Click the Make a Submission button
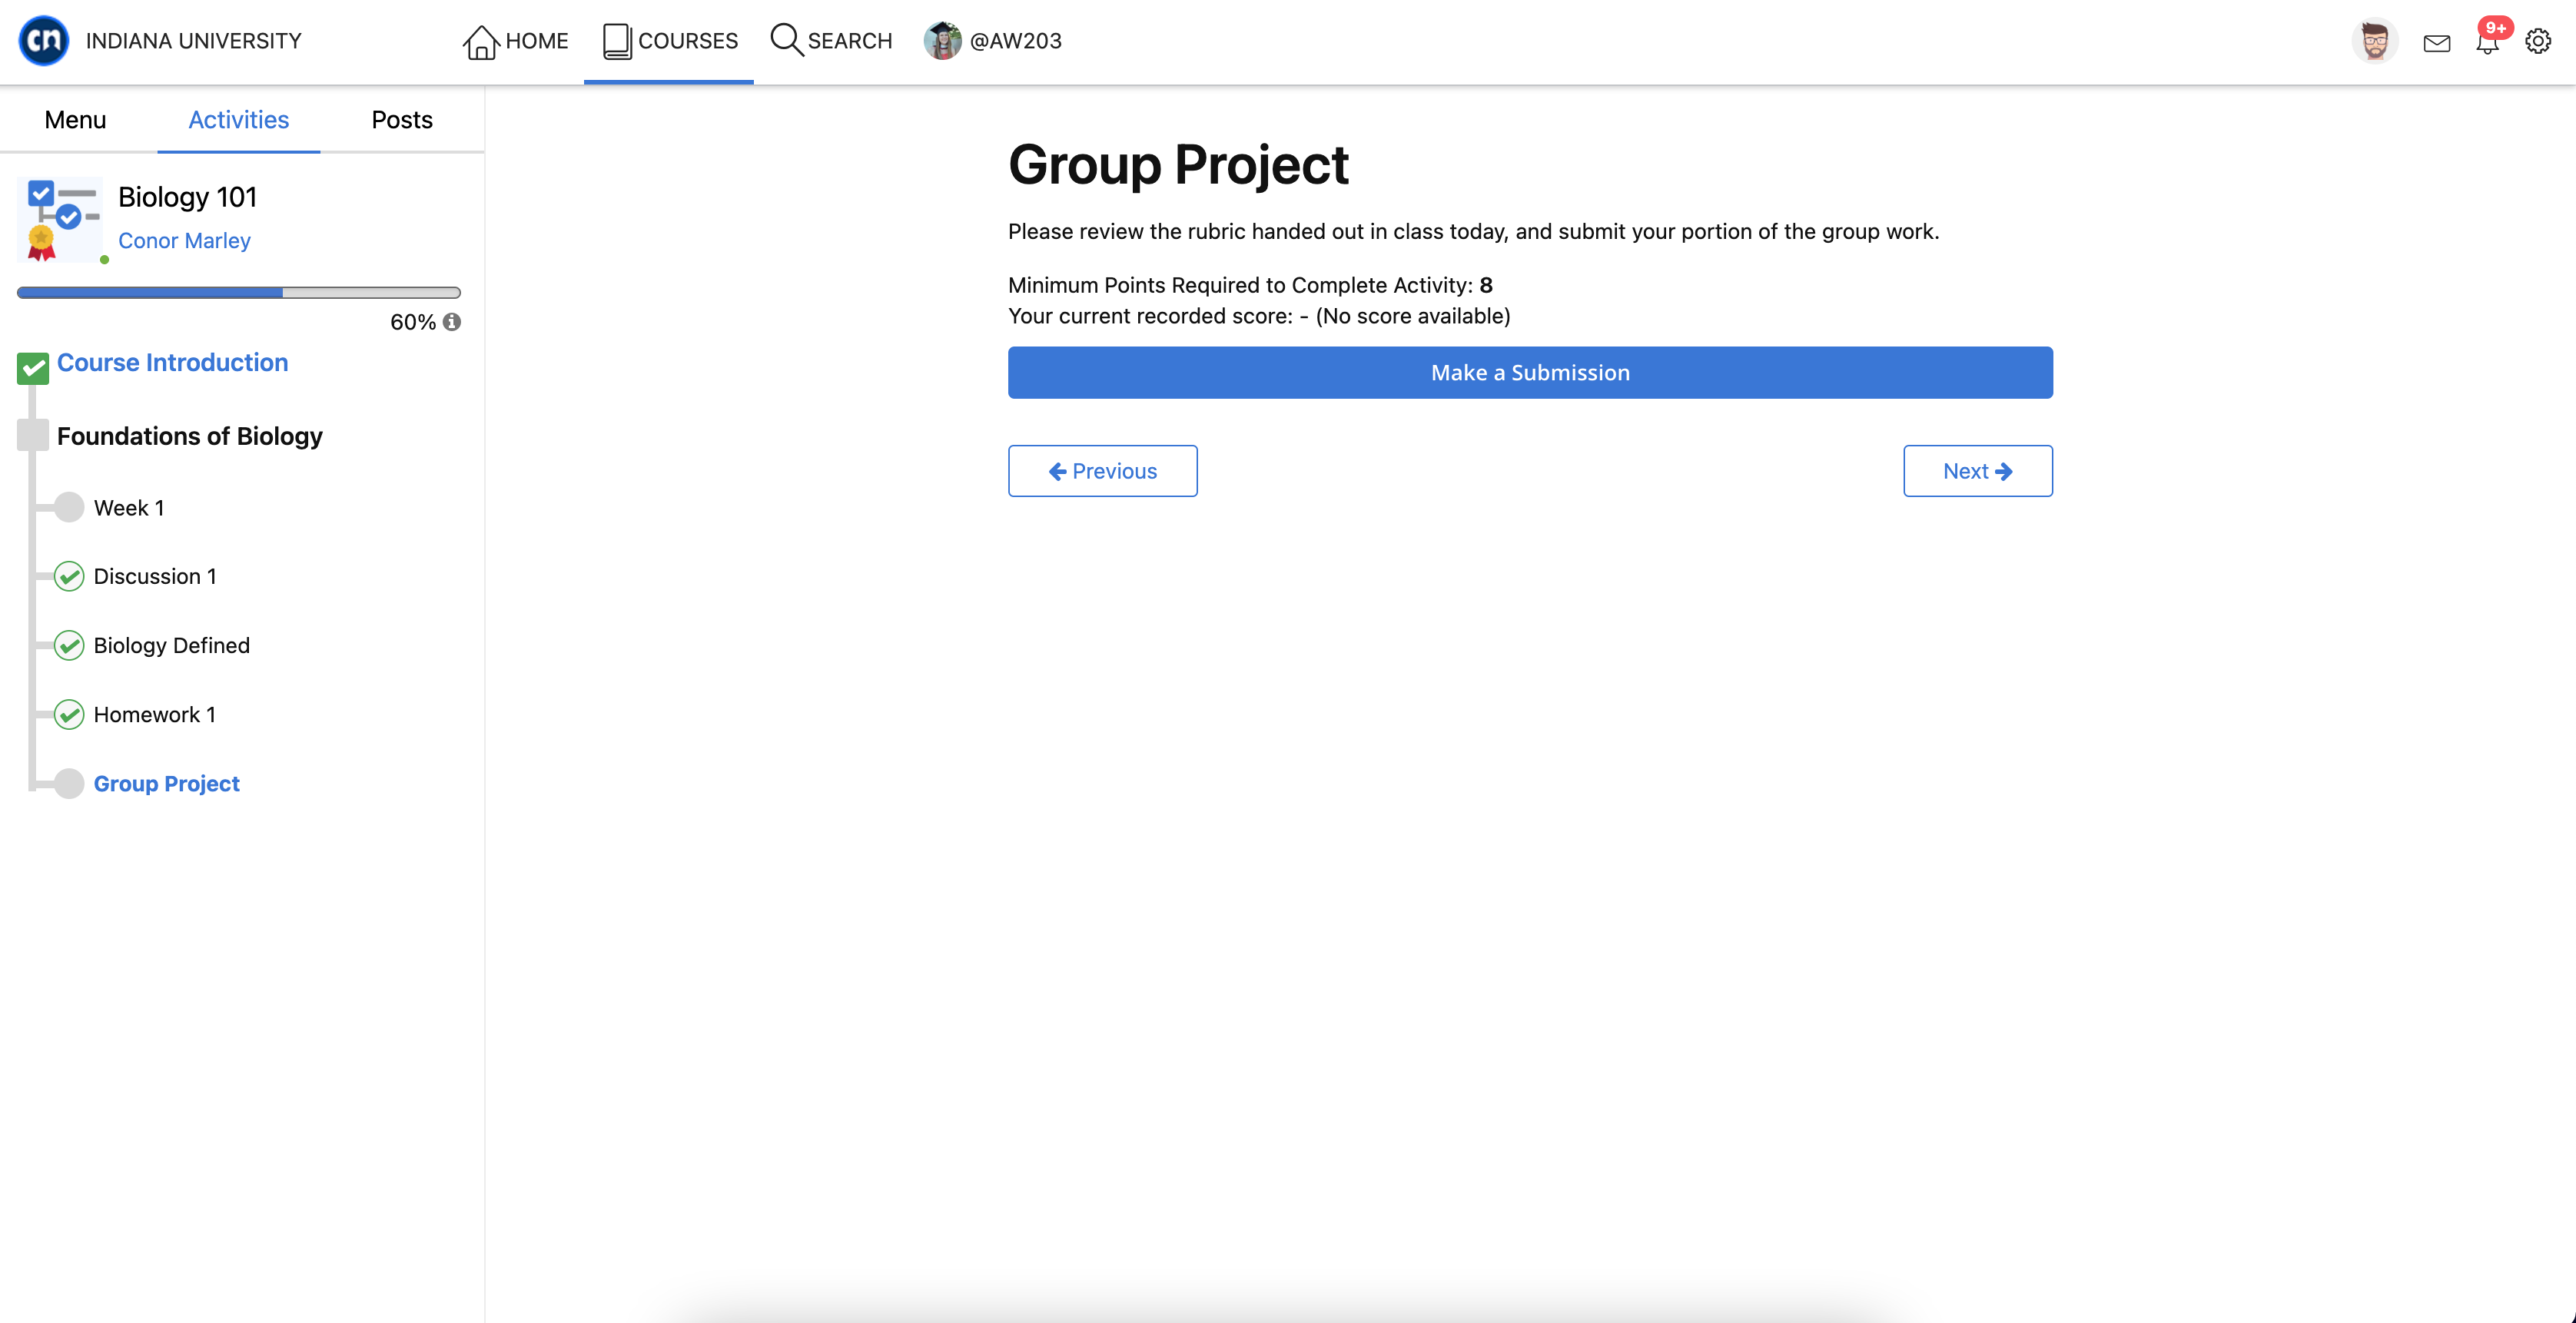Screen dimensions: 2576x1323 pos(1530,372)
